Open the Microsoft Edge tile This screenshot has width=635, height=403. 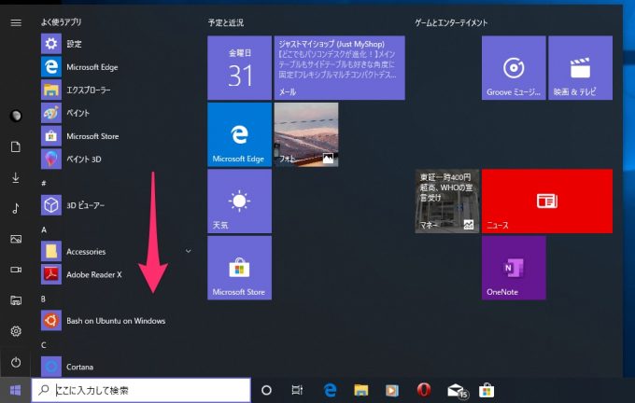click(239, 134)
